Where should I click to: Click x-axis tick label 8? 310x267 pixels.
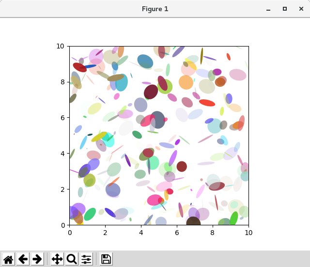[213, 233]
